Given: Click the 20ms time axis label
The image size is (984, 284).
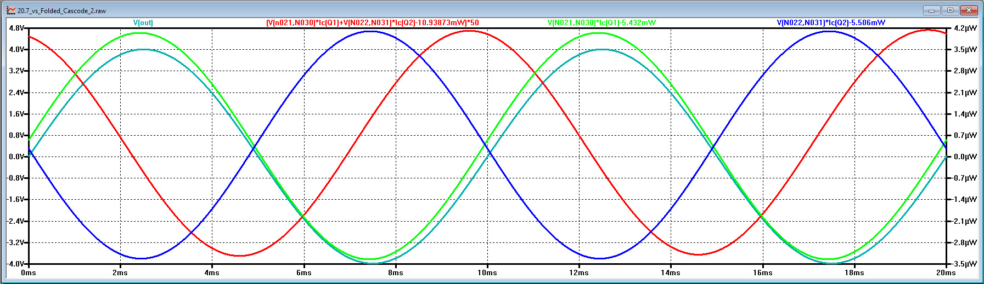Looking at the screenshot, I should coord(946,273).
